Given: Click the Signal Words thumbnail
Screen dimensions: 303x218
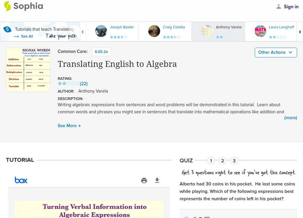Looking at the screenshot, I should click(x=28, y=70).
